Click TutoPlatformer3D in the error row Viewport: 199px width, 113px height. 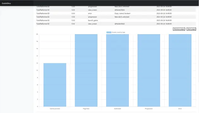point(43,13)
